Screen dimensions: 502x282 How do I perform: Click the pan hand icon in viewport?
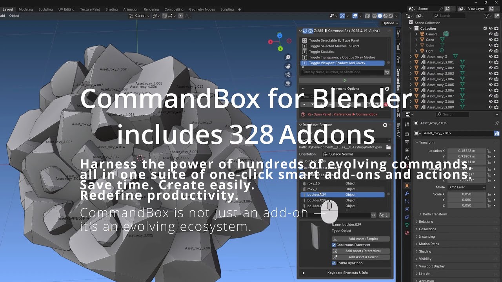point(288,66)
